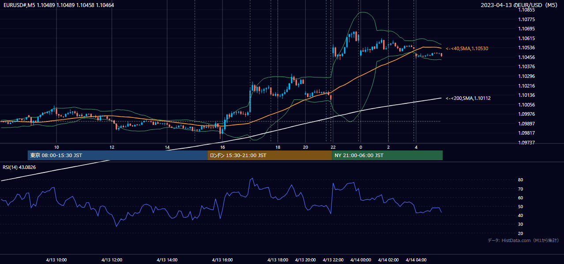
Task: Click hour label 18 on the price chart time axis
Action: (x=278, y=147)
